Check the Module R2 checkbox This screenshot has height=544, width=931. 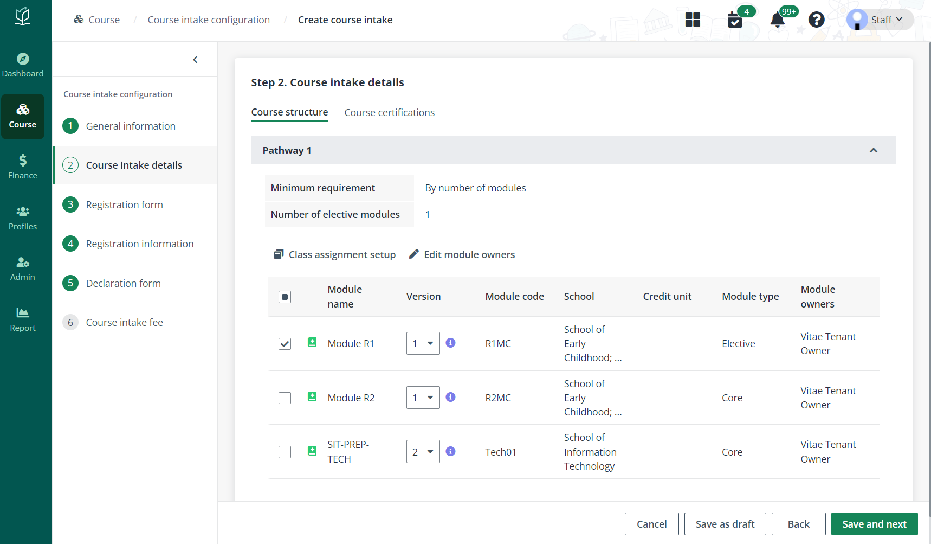(x=285, y=398)
